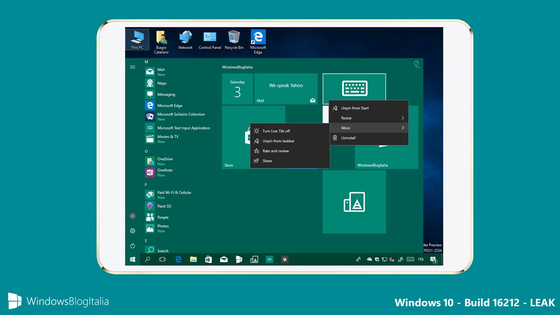Screen dimensions: 560x315
Task: Select the Network desktop icon
Action: click(185, 40)
